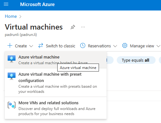Click the Manage view gear icon
The image size is (161, 123).
pos(125,45)
